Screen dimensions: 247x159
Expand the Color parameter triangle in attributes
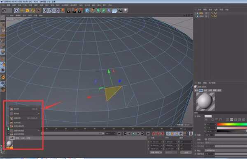(x=196, y=116)
